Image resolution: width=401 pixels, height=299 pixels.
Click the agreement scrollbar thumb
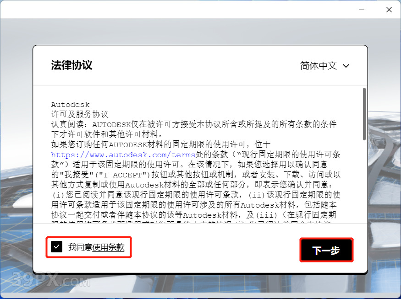[364, 113]
